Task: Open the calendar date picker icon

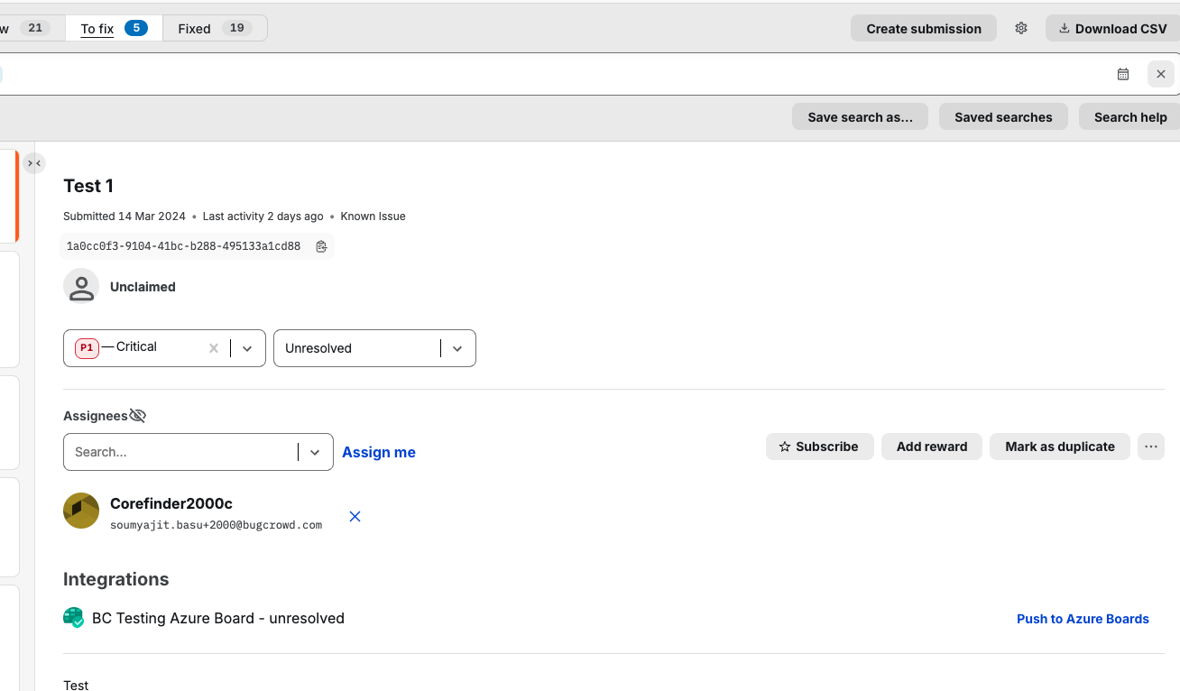Action: [x=1123, y=74]
